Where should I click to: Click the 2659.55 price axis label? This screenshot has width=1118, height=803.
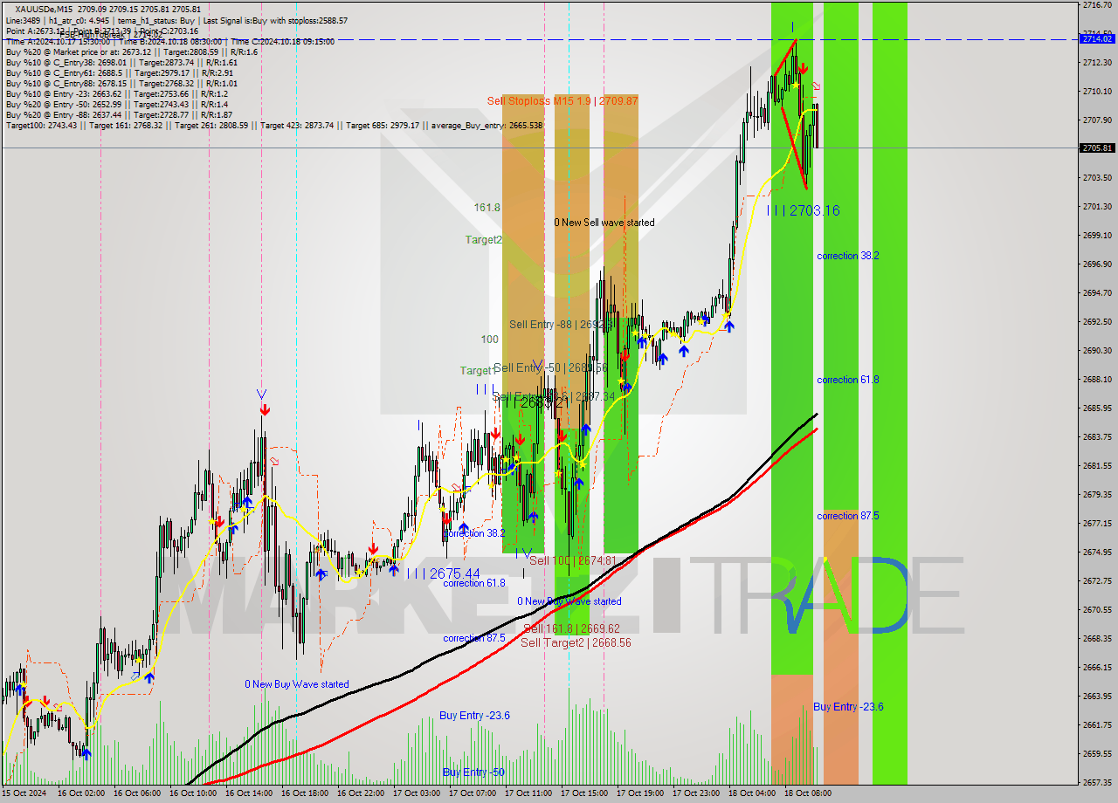tap(1096, 754)
